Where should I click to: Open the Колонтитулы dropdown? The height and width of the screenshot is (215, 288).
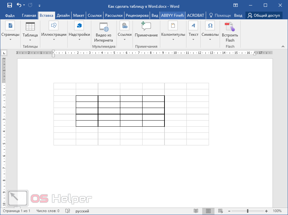[x=173, y=40]
